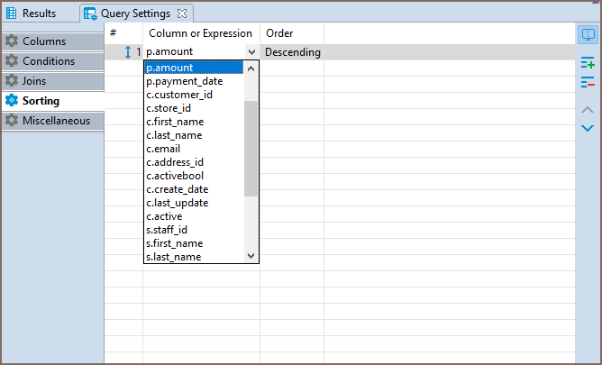
Task: Toggle the monitor preview icon in sidebar
Action: click(588, 34)
